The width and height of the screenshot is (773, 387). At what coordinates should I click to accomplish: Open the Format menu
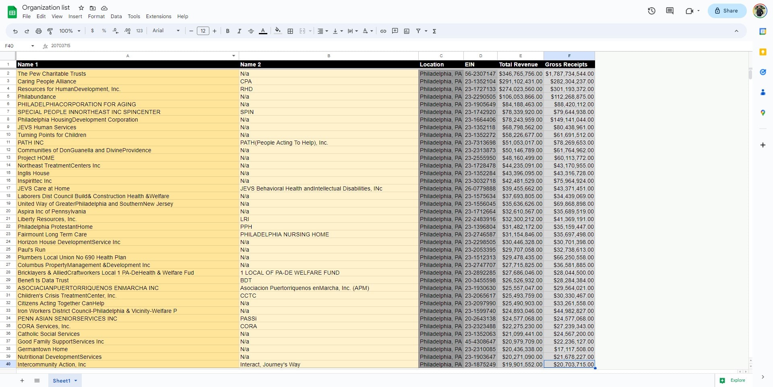[x=96, y=17]
